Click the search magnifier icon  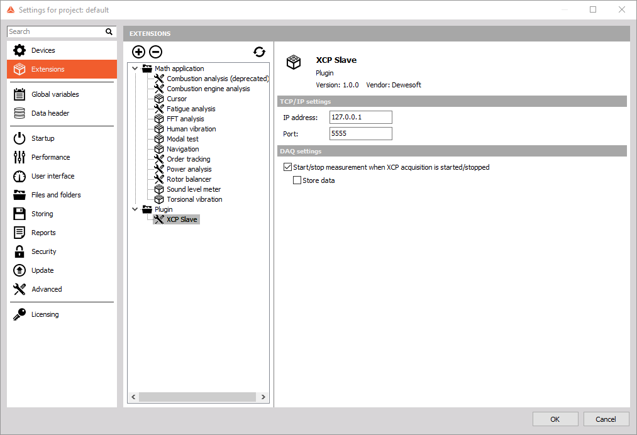coord(109,31)
